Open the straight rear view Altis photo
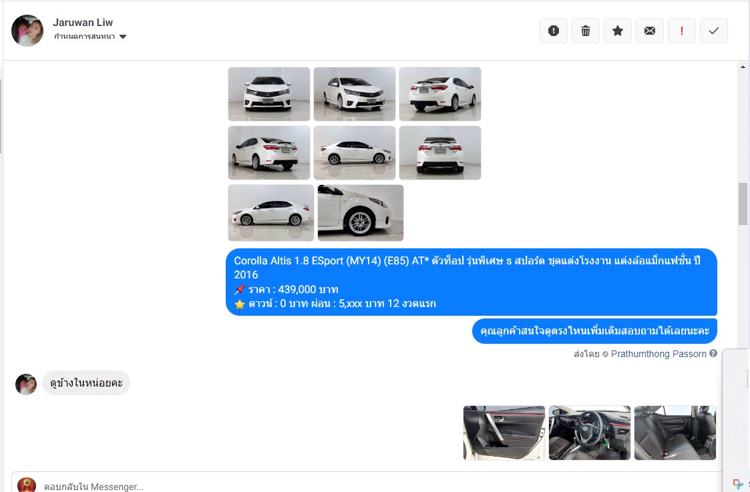 coord(440,152)
